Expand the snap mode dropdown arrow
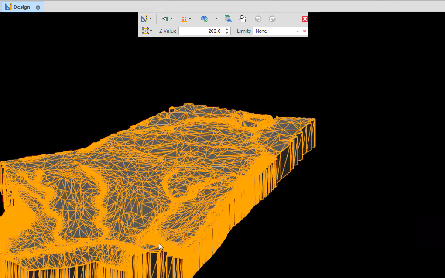Viewport: 445px width, 278px height. pos(151,31)
